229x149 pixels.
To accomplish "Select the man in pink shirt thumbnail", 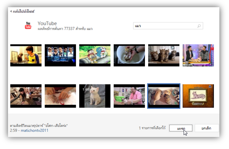I will 129,96.
